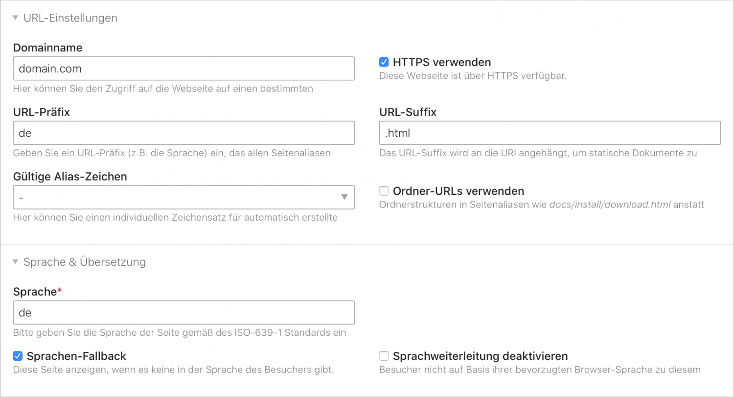Viewport: 734px width, 397px height.
Task: Click into the URL-Präfix text field
Action: click(x=183, y=133)
